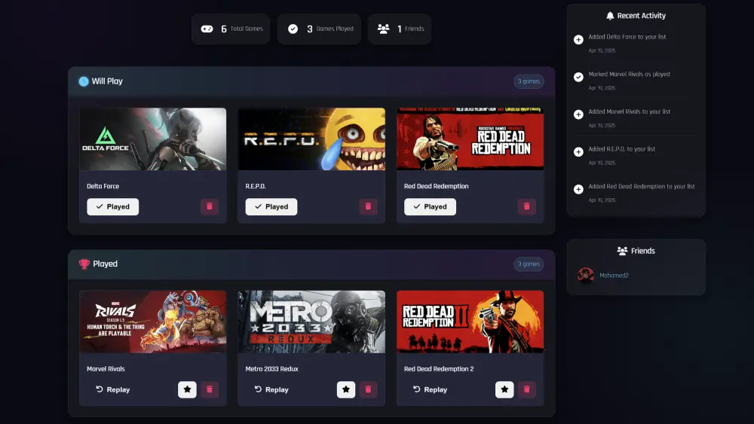Click the 3 games badge in Will Play

point(529,81)
